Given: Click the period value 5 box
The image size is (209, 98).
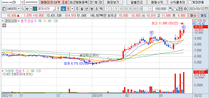Looking at the screenshot, I should 68,9.
